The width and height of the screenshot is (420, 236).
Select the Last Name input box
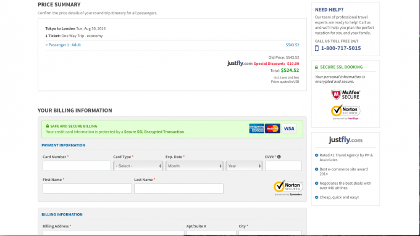(178, 189)
